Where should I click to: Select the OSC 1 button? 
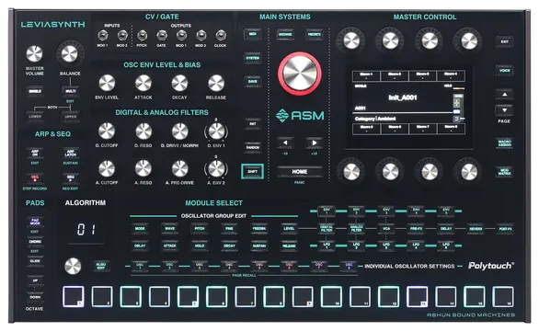[140, 266]
